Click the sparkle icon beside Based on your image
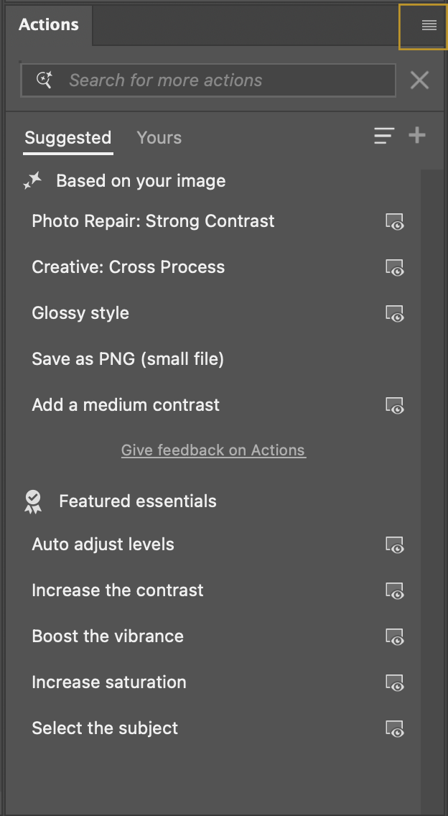 coord(32,180)
